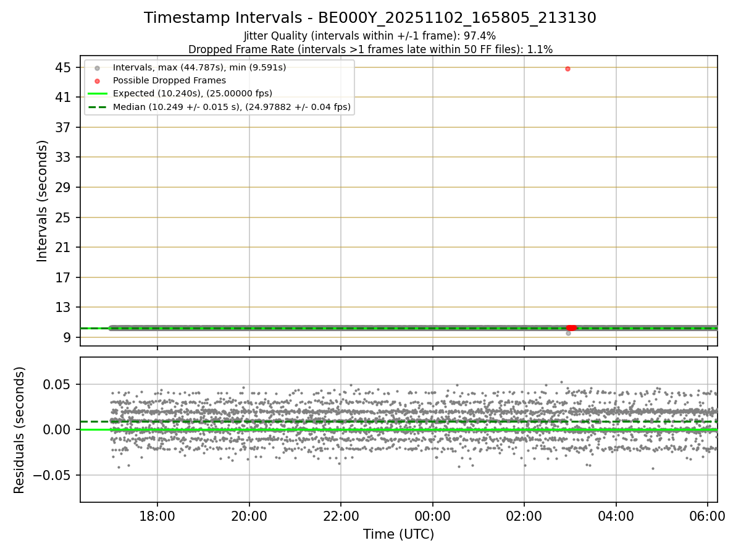Click legend entry starting 'Median (10.249 +/- 0.015 s)'
The width and height of the screenshot is (741, 556).
232,107
